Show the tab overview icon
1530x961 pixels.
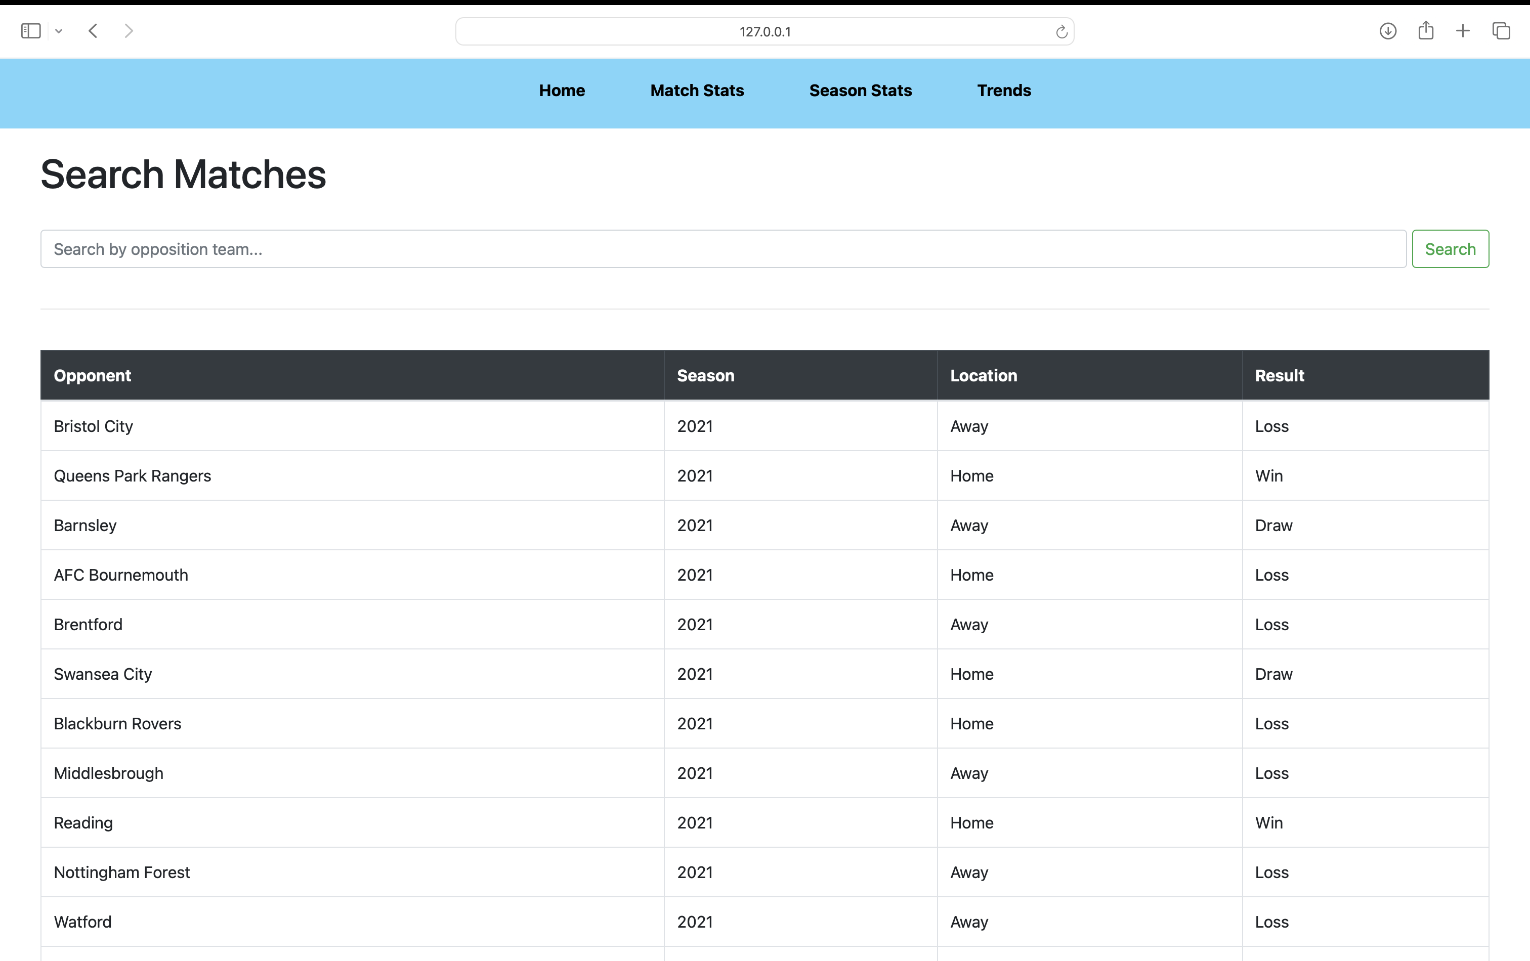(x=1501, y=31)
